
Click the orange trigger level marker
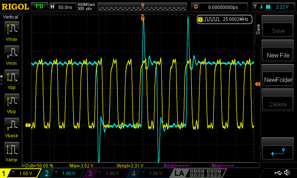pos(257,85)
